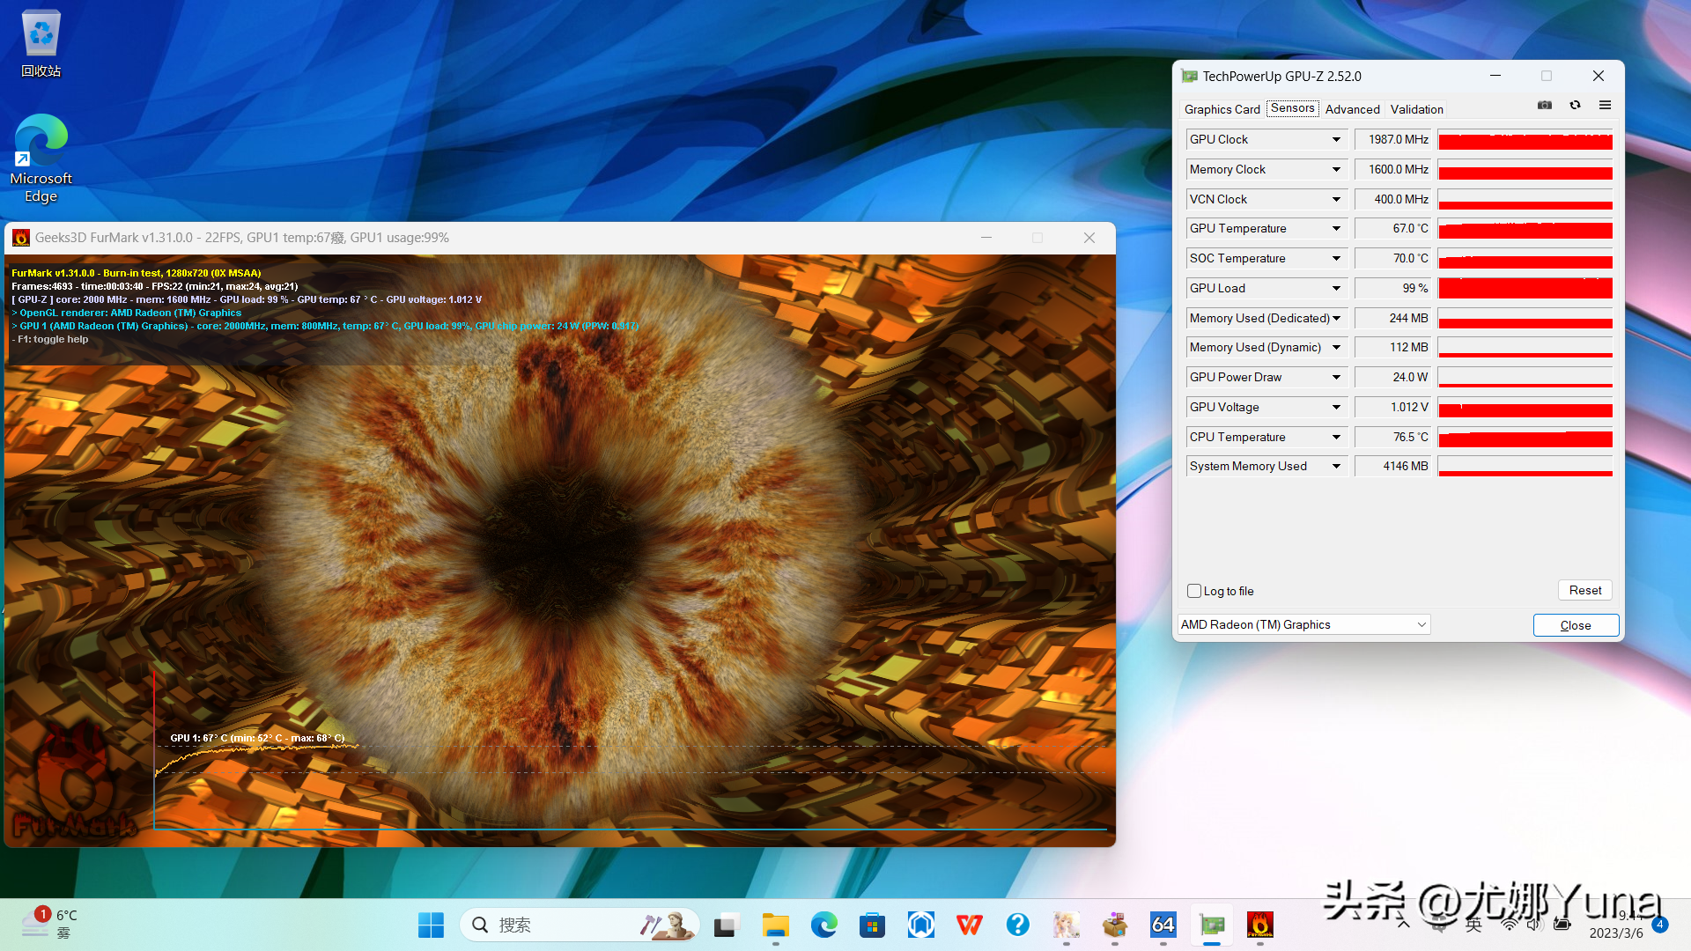Open the weather widget showing 6°C
The height and width of the screenshot is (951, 1691).
click(x=50, y=924)
